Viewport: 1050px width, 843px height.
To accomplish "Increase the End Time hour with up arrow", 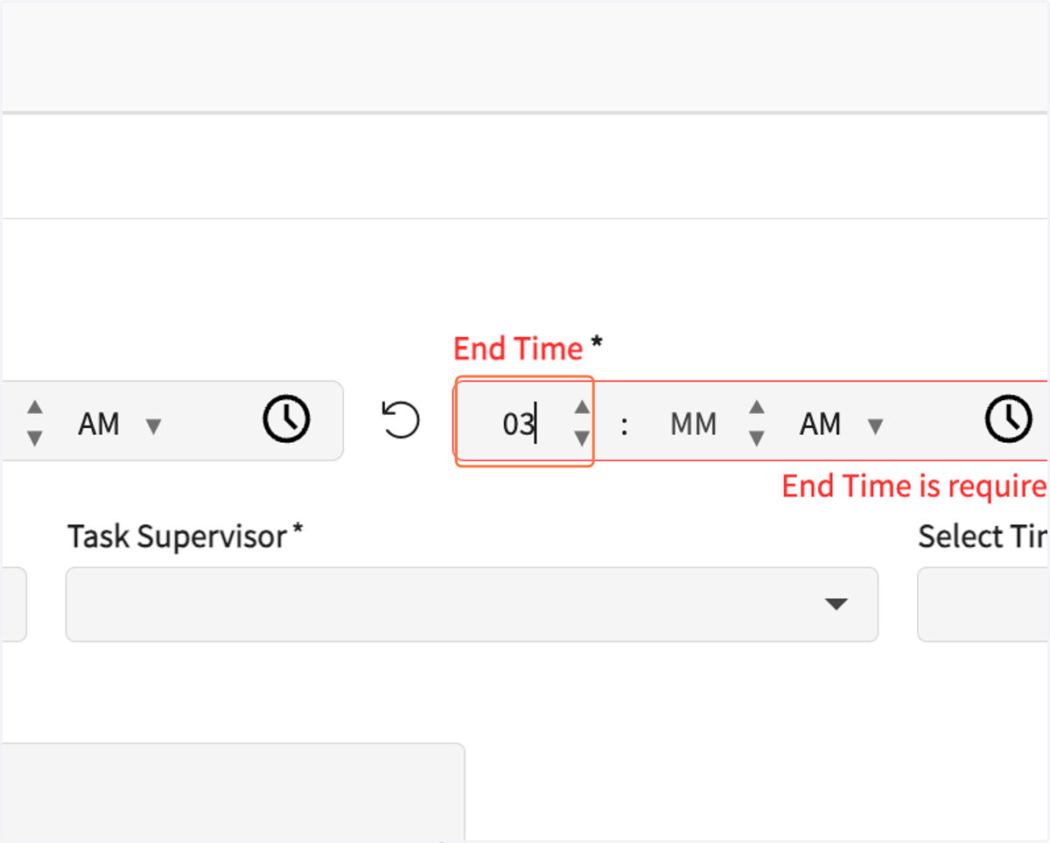I will pos(582,407).
